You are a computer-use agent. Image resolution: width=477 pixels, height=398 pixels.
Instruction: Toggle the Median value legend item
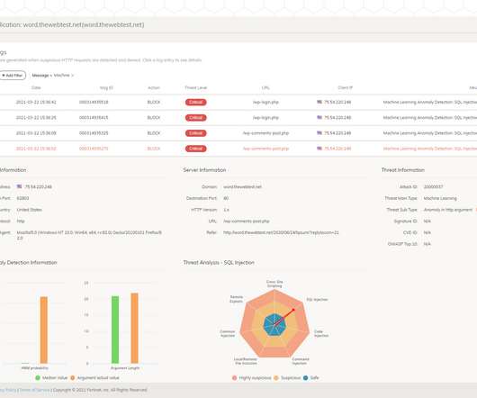(51, 378)
